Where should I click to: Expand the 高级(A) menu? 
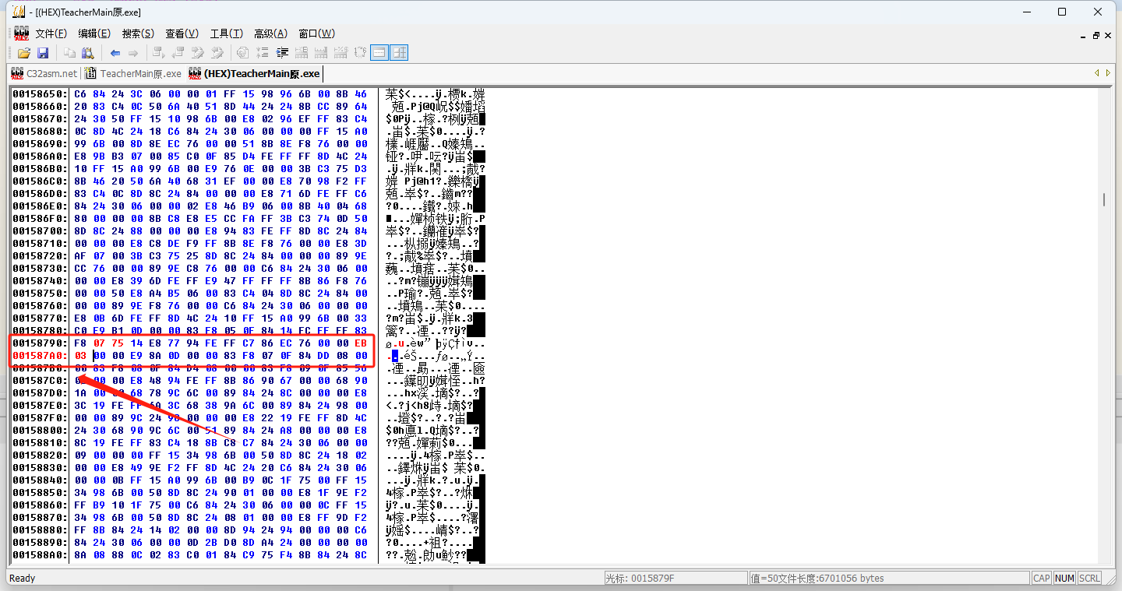point(270,33)
